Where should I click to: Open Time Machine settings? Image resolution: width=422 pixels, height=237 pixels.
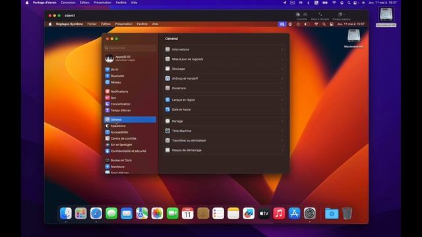[x=224, y=131]
